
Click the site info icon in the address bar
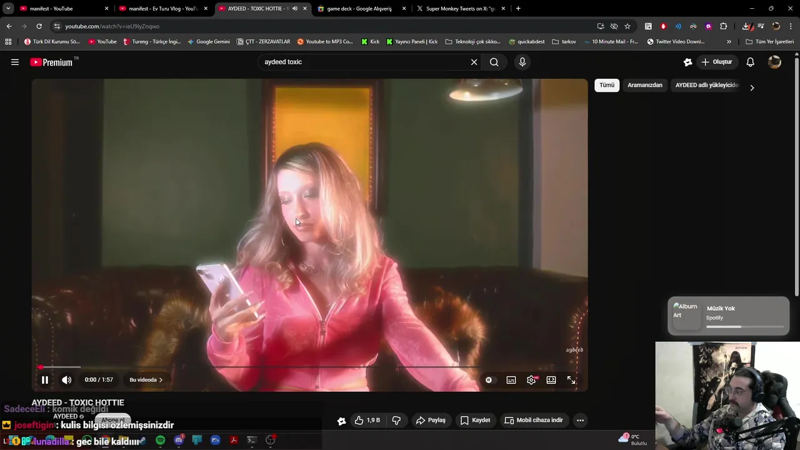tap(57, 26)
